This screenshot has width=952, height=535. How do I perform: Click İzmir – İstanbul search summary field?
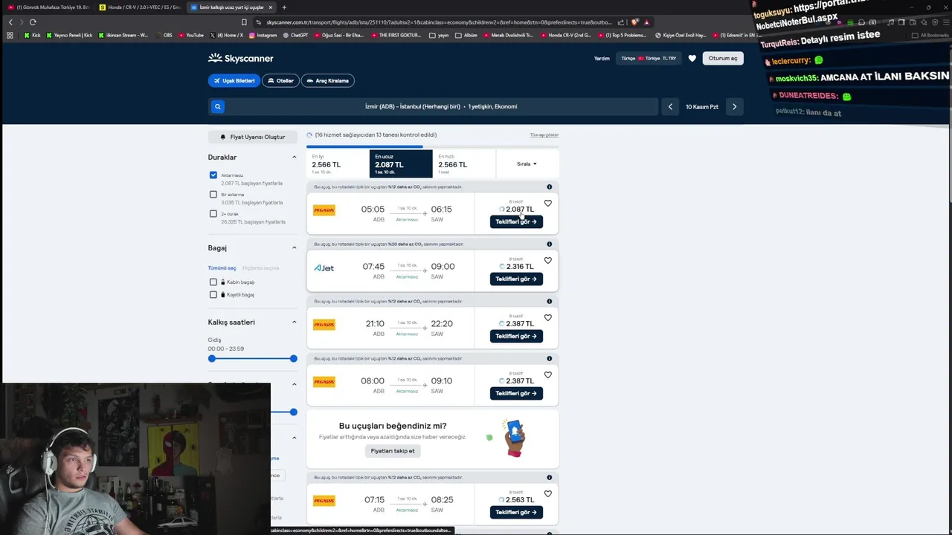(x=441, y=106)
